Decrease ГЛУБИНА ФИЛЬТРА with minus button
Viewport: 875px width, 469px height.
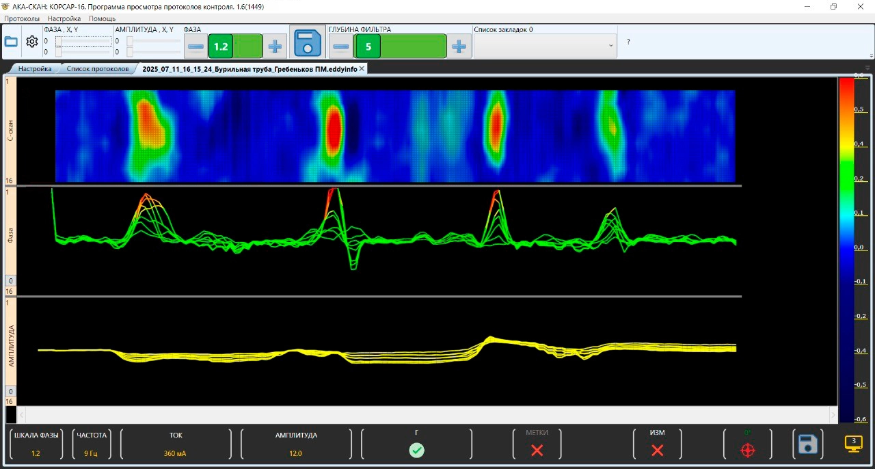[341, 46]
